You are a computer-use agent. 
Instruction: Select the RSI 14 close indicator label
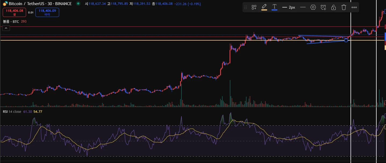[12, 111]
